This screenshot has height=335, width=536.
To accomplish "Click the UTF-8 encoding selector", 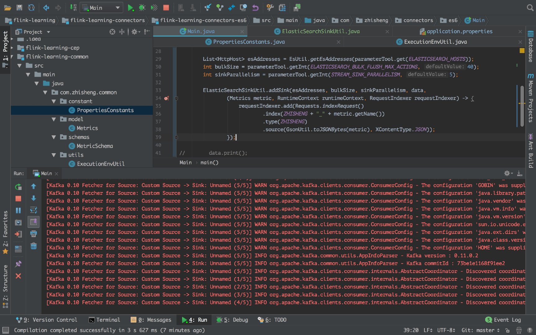I will coord(446,330).
